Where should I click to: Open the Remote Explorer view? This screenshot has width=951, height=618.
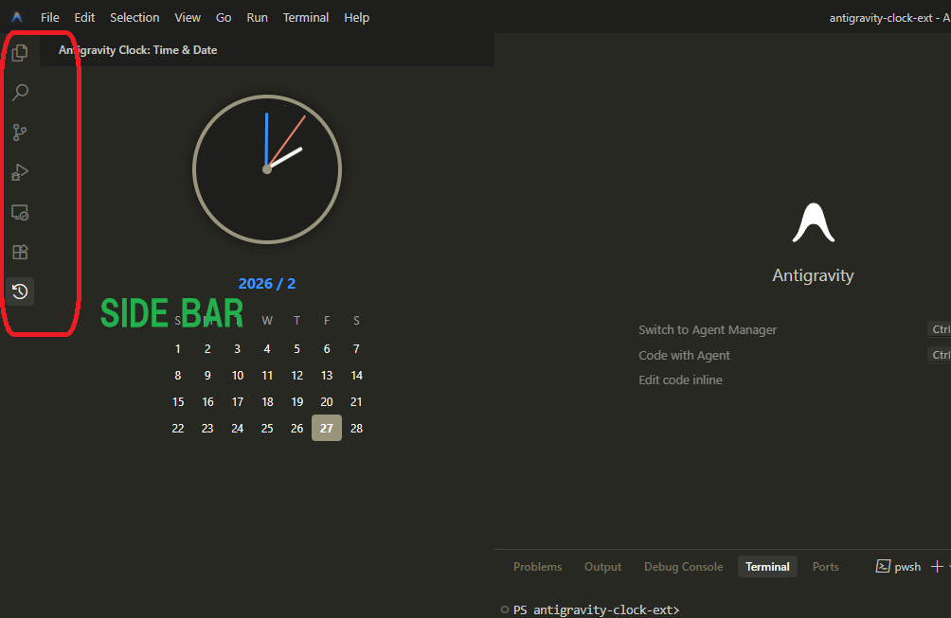(x=19, y=212)
